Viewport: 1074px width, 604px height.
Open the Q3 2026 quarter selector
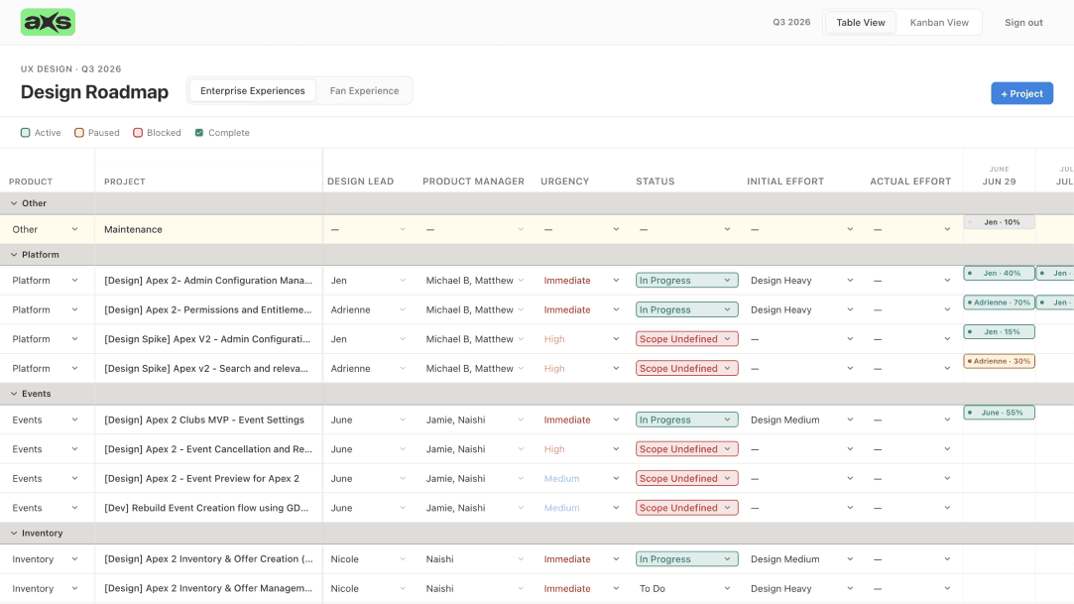coord(791,22)
